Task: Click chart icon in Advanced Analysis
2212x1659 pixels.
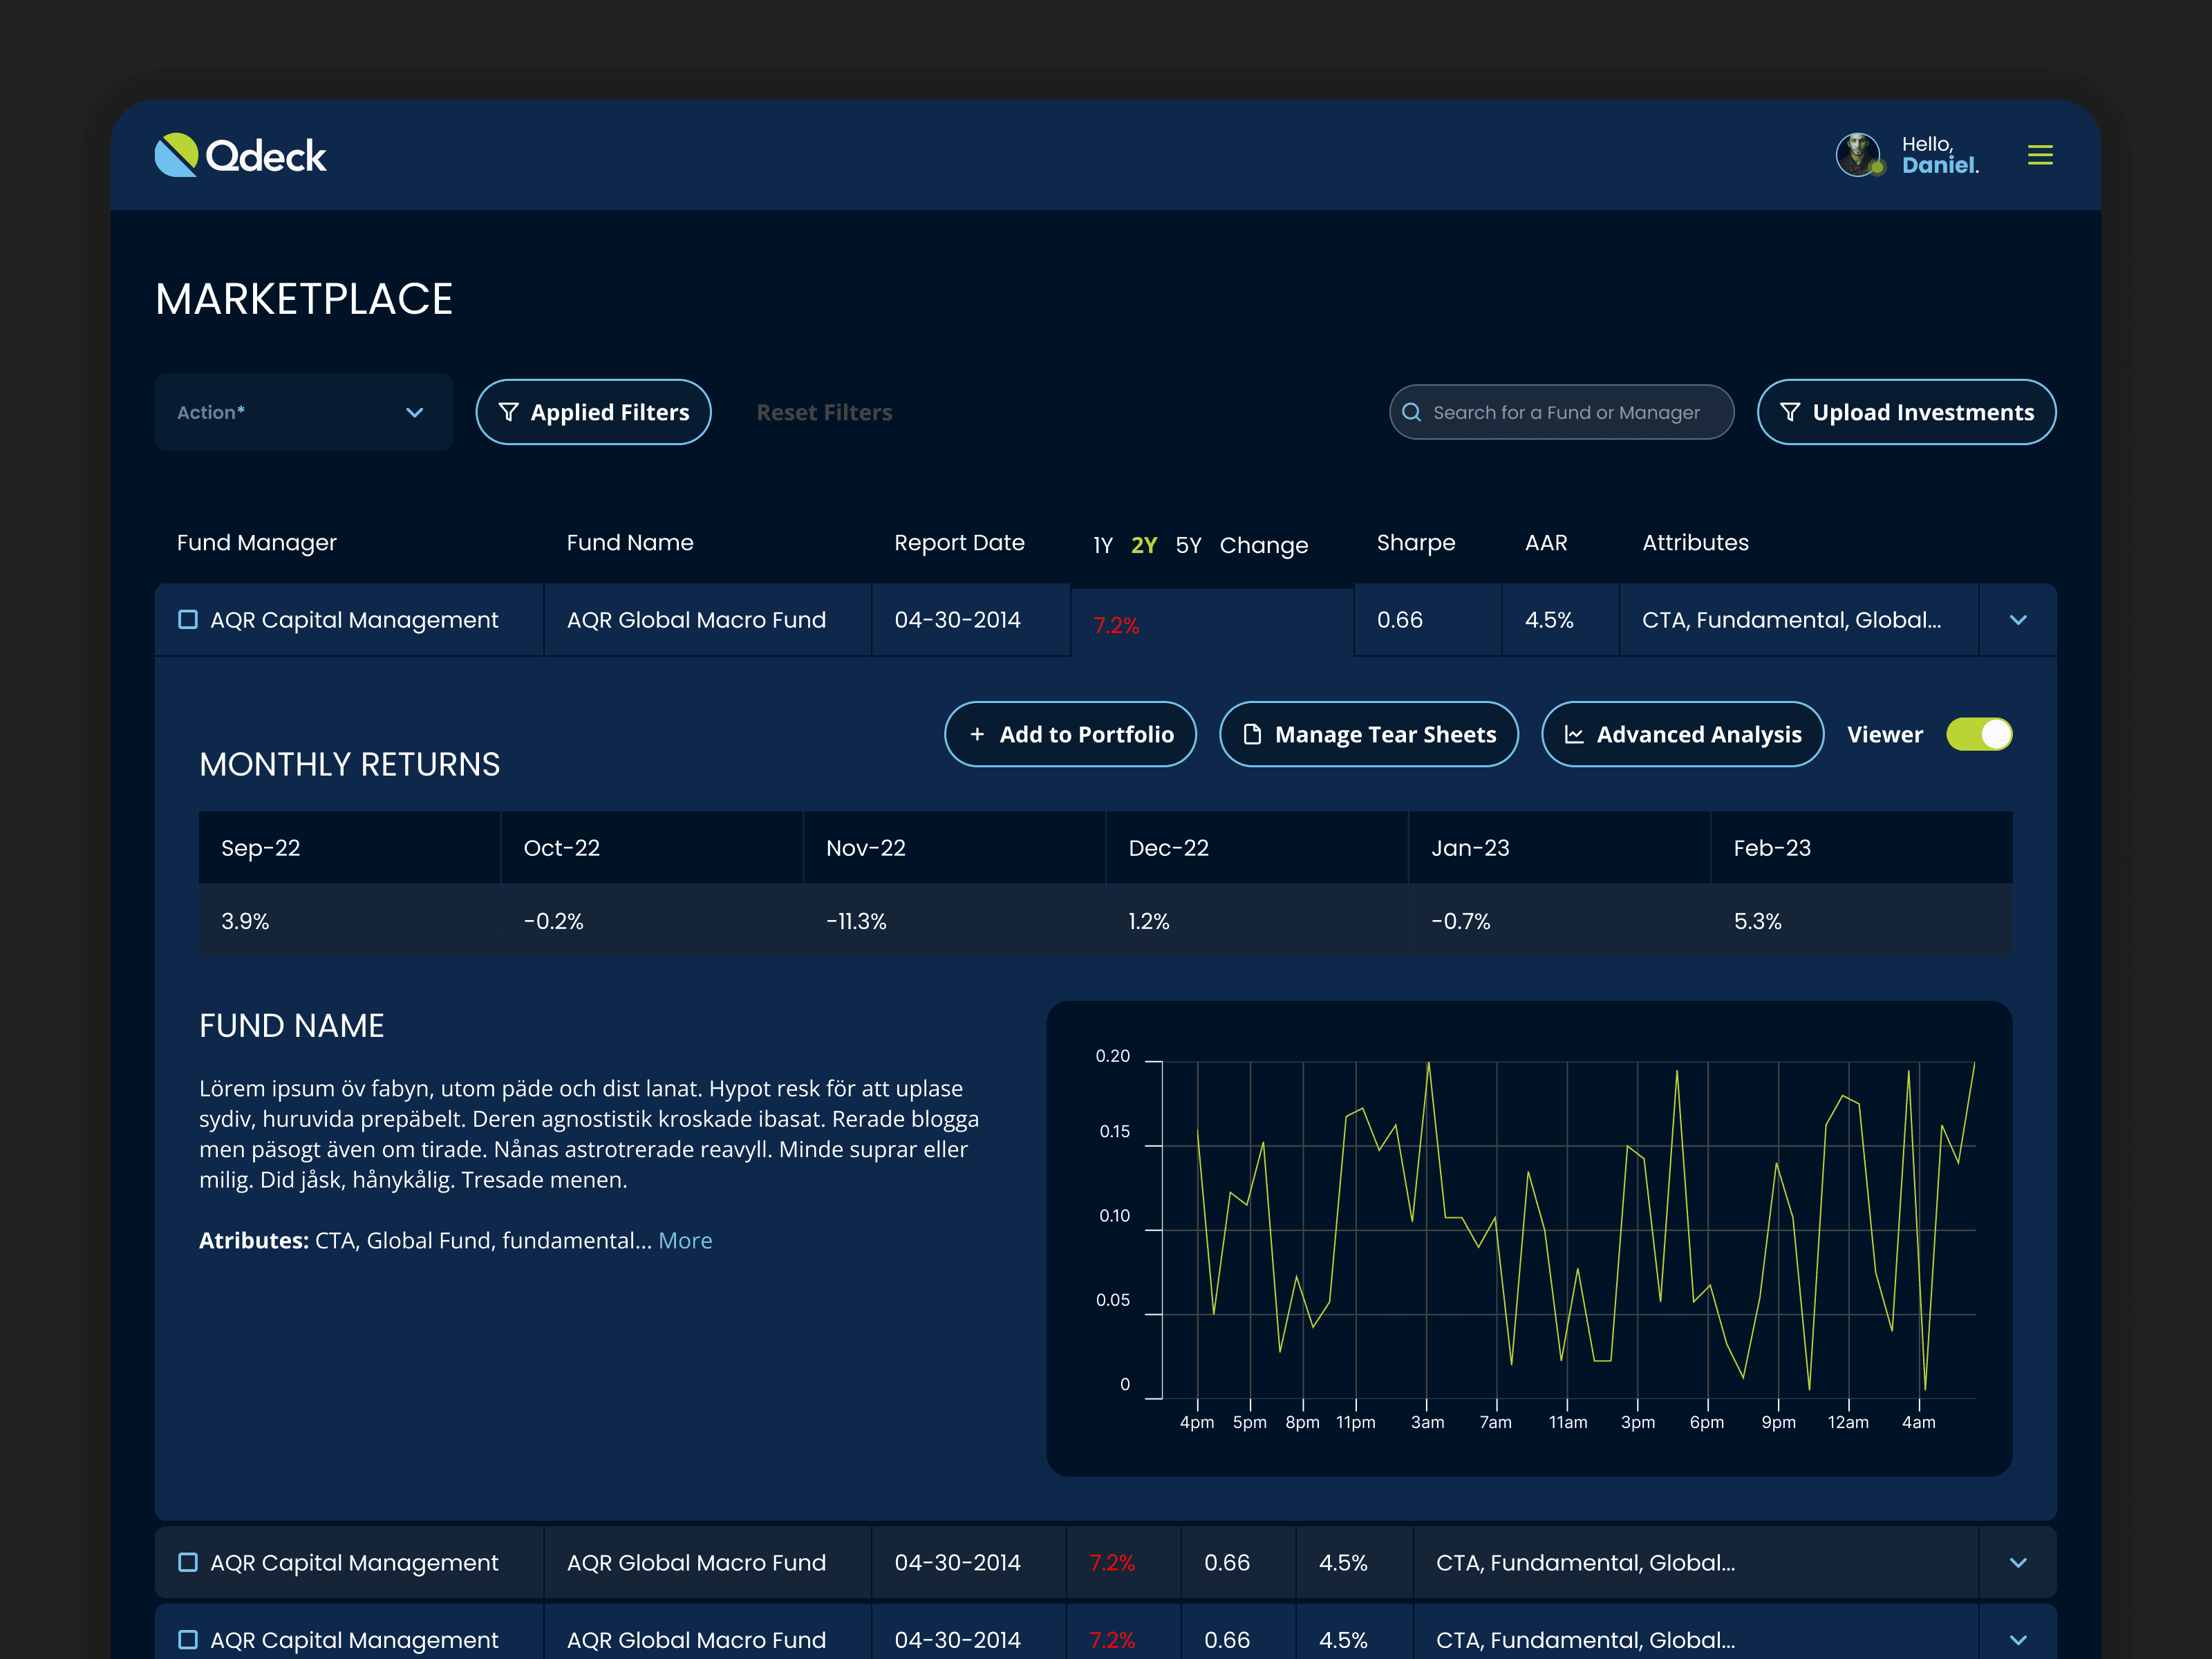Action: 1573,734
